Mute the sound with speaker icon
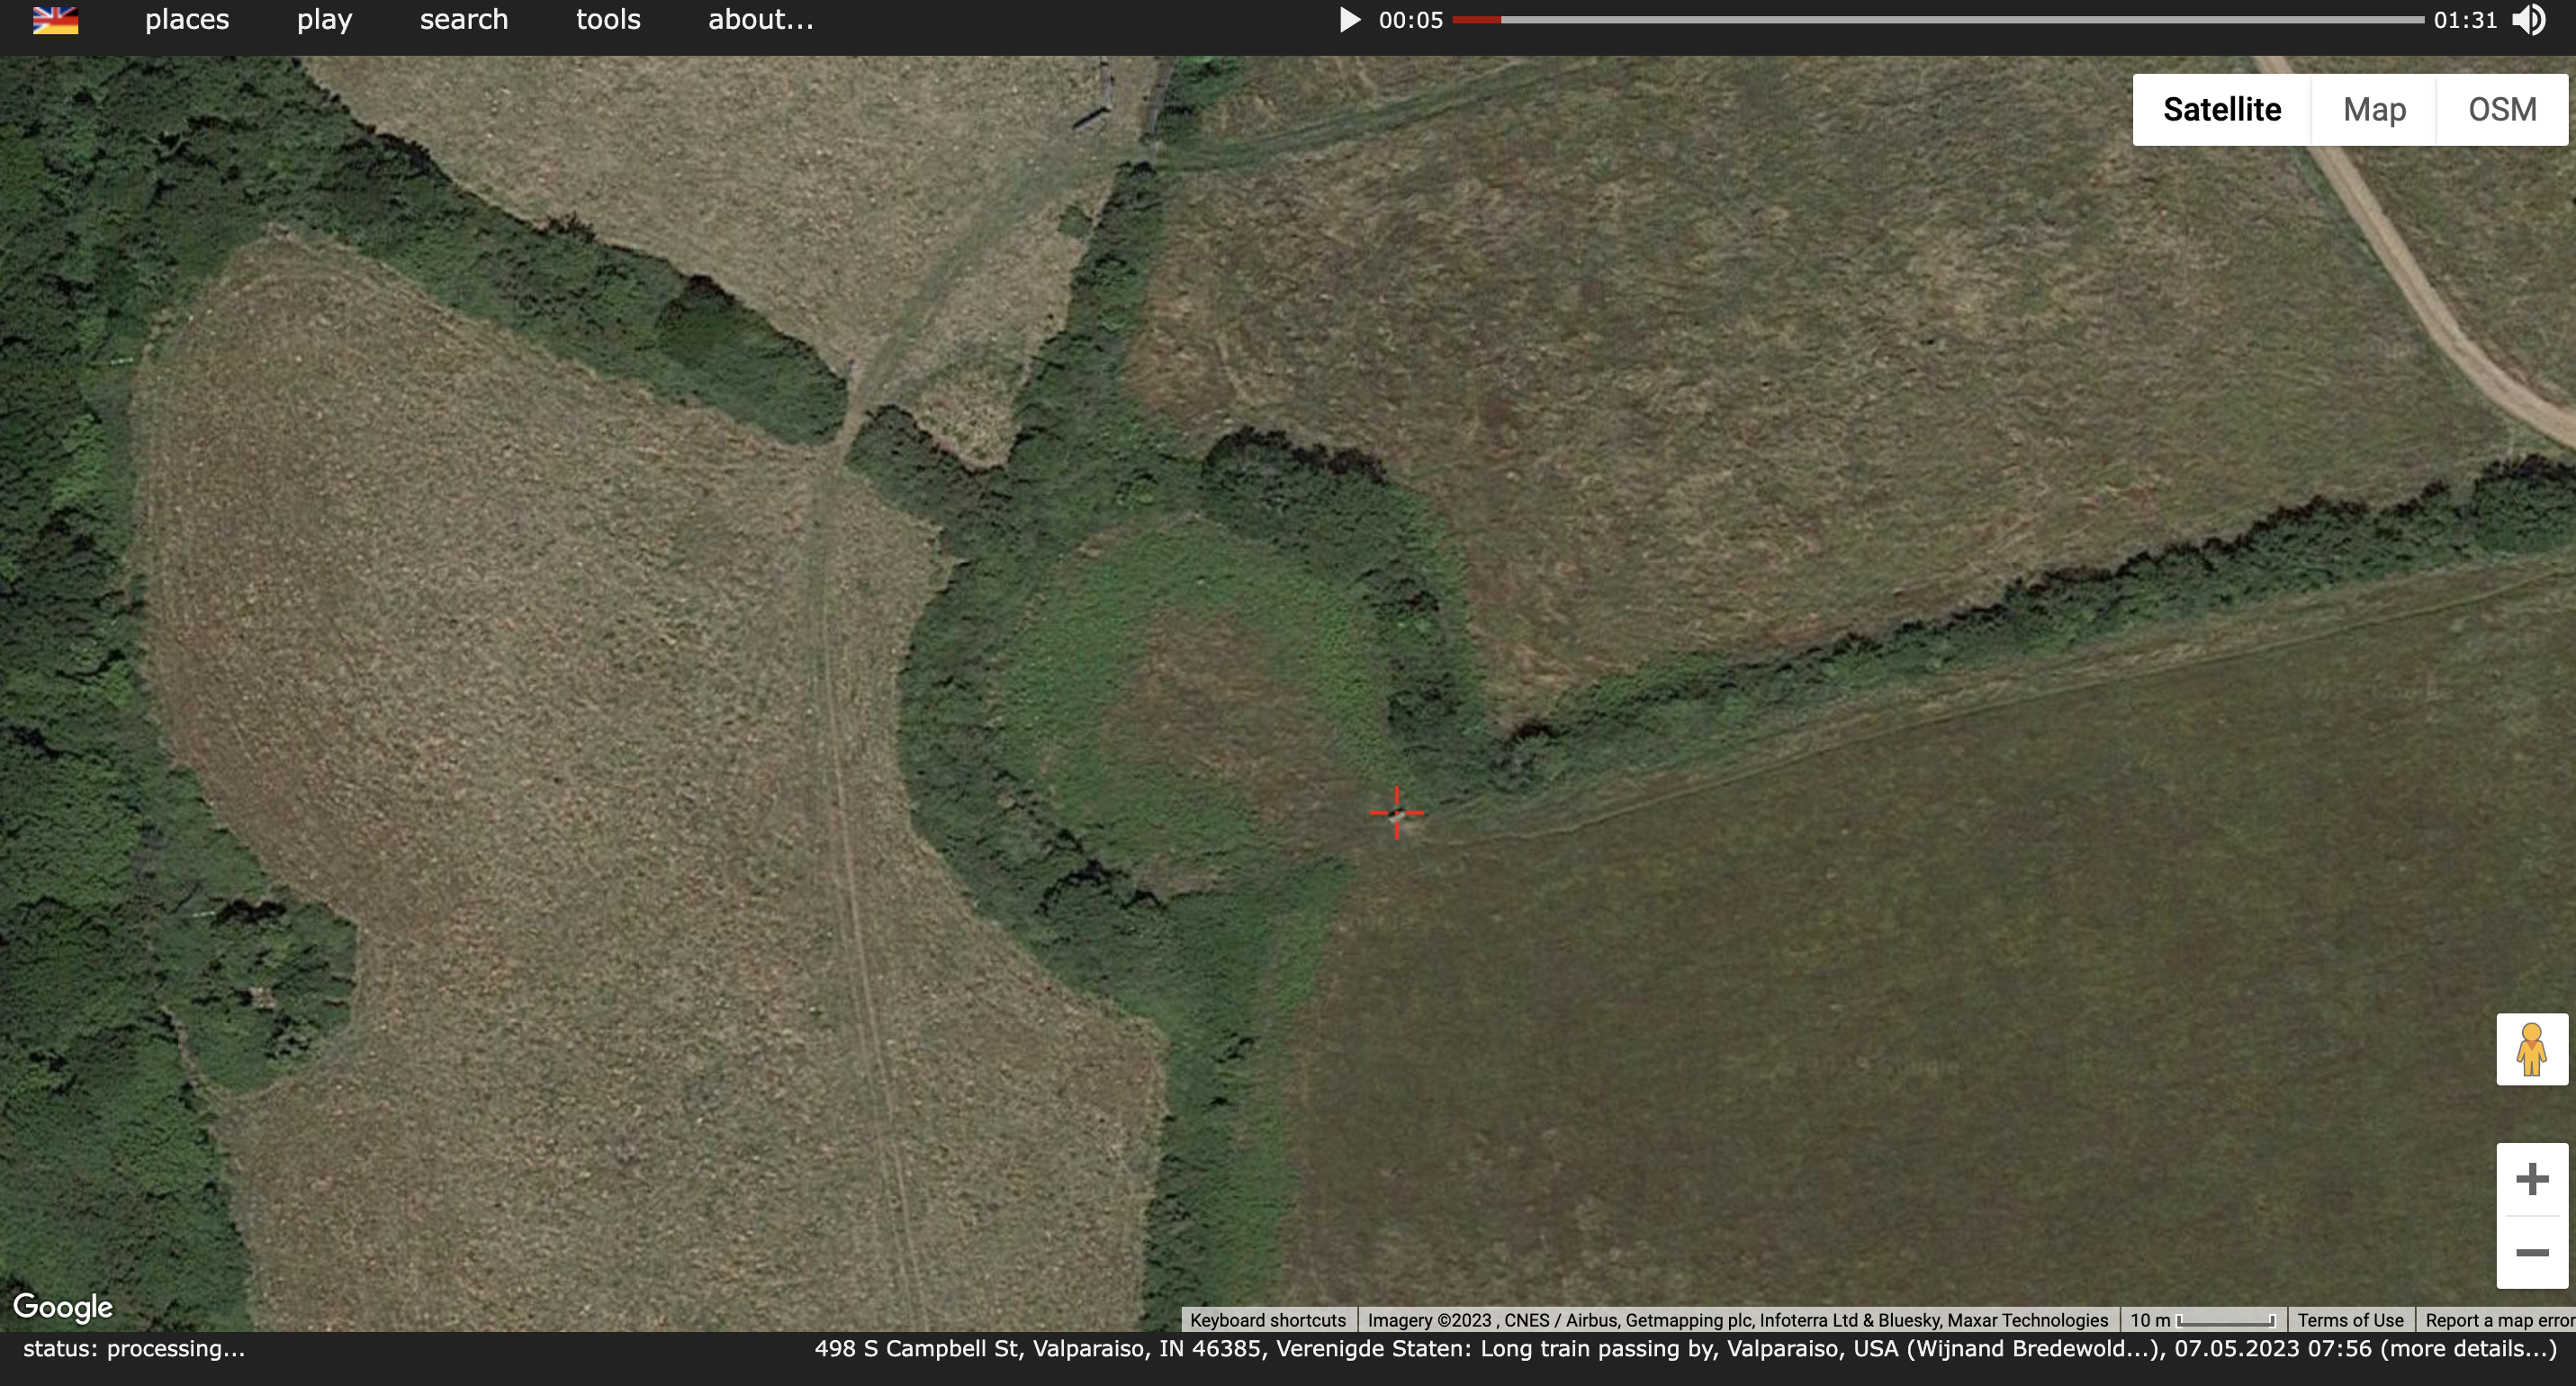 tap(2529, 20)
